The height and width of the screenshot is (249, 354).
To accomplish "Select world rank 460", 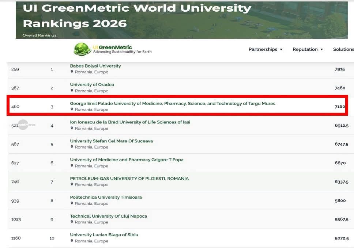I will (x=15, y=106).
